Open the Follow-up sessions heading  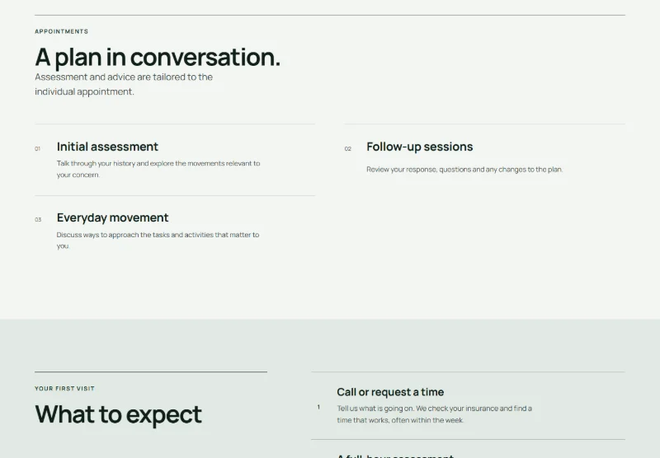coord(420,147)
